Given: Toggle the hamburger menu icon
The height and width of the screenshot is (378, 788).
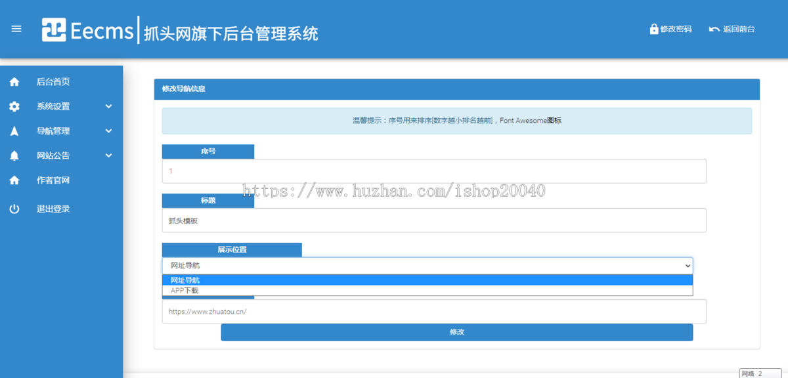Looking at the screenshot, I should [x=16, y=29].
